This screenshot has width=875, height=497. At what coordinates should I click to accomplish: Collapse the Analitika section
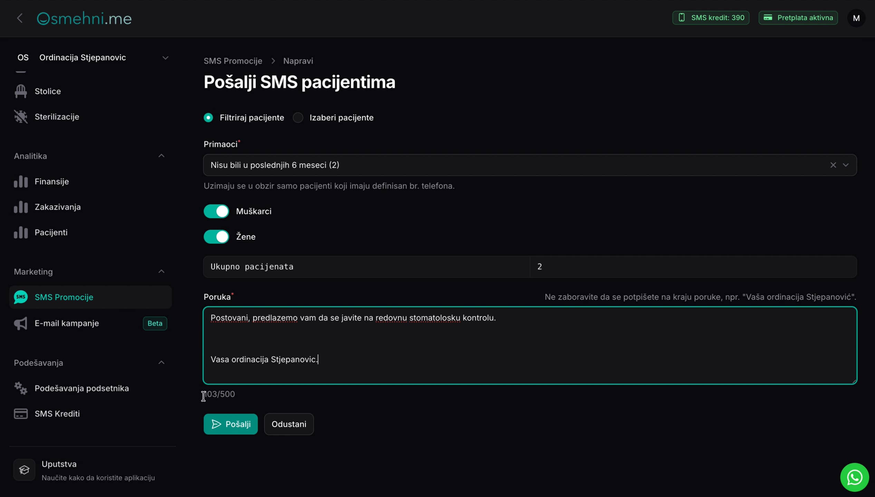(161, 156)
